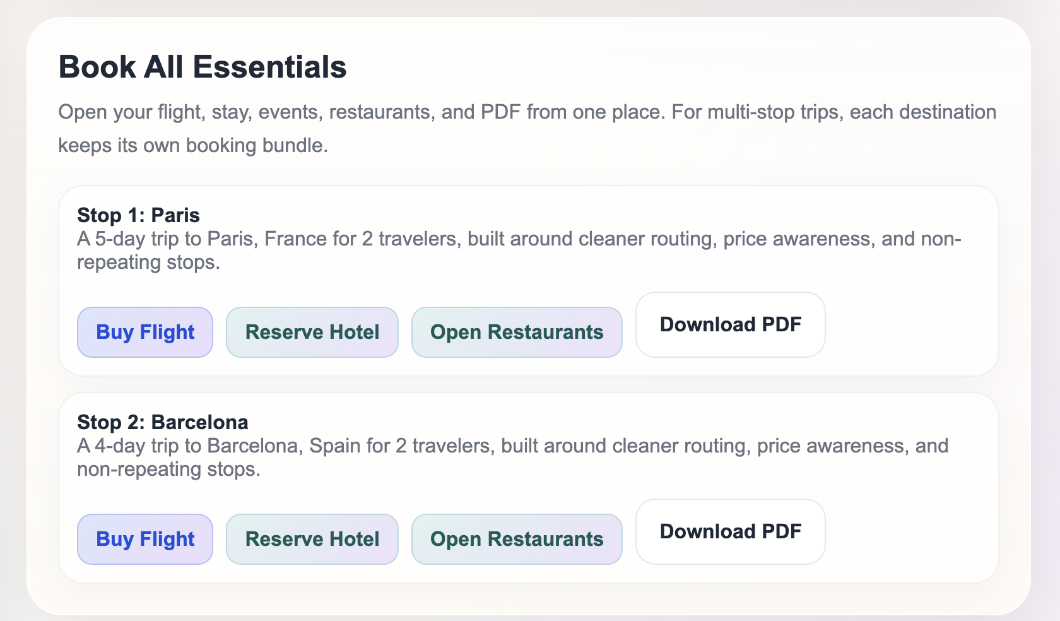Image resolution: width=1060 pixels, height=621 pixels.
Task: Click the Book All Essentials heading
Action: (x=203, y=67)
